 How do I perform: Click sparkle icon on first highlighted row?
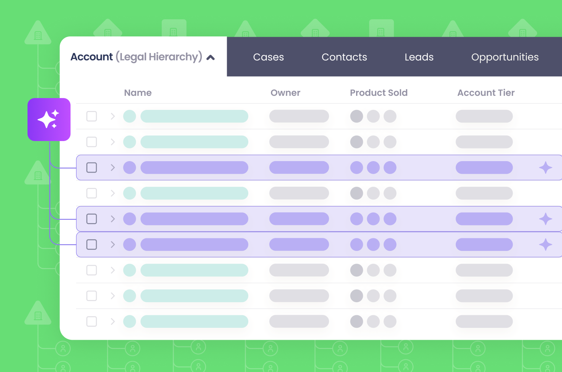pos(545,168)
